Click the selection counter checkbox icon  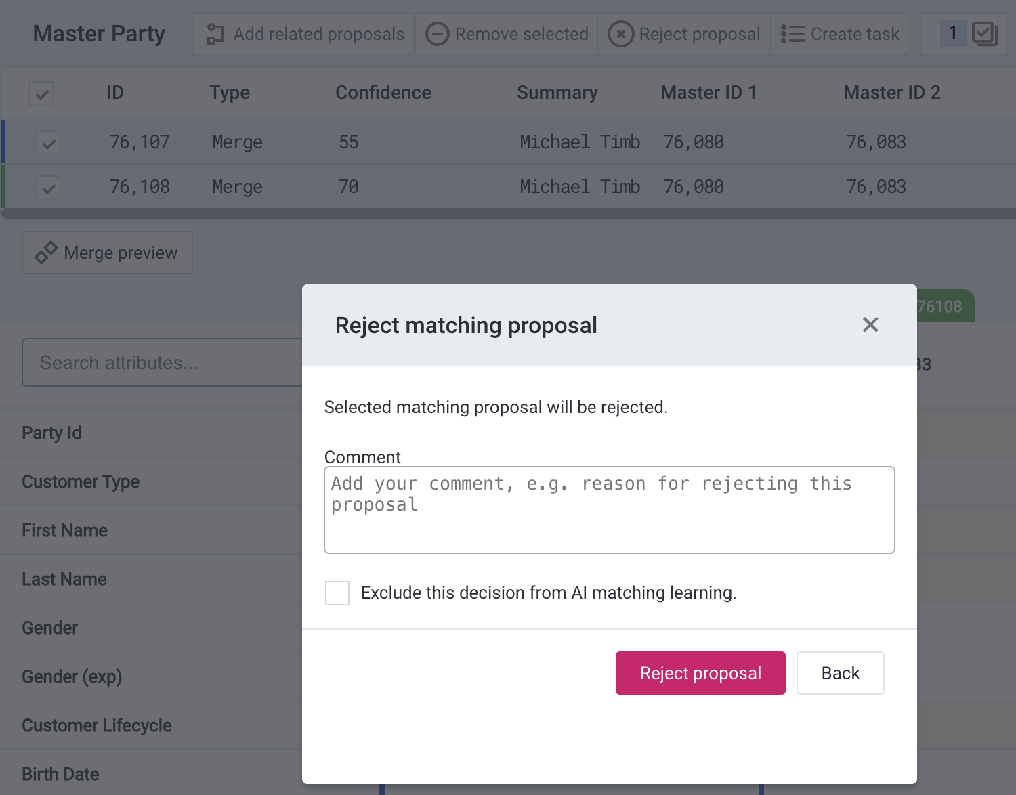(984, 33)
